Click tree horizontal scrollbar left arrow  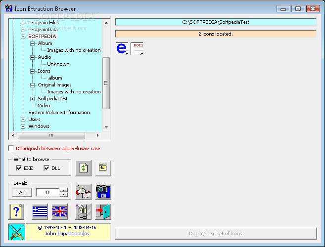click(13, 135)
